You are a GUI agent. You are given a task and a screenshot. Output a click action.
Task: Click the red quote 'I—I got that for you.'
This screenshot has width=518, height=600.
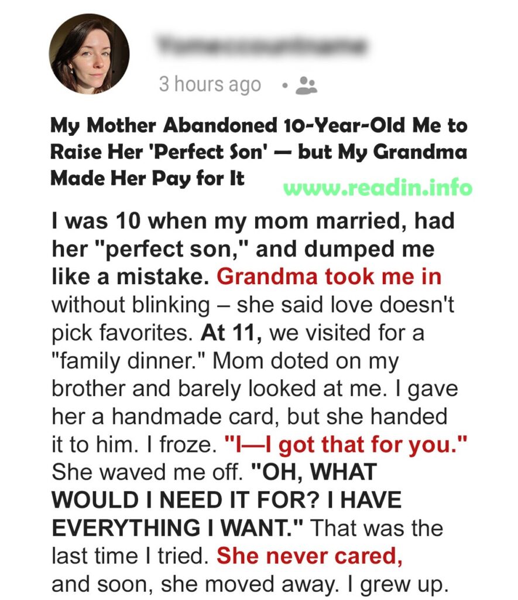point(347,445)
